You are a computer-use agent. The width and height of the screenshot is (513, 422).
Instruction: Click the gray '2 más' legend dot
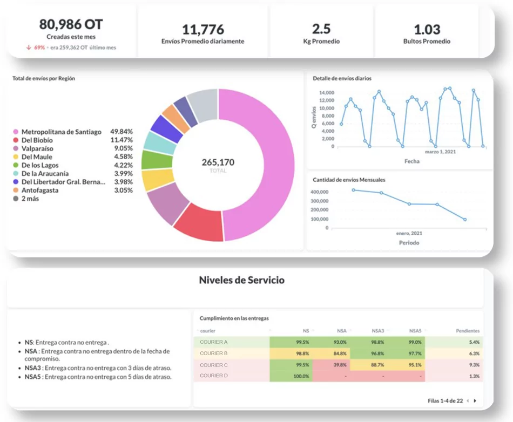[16, 199]
